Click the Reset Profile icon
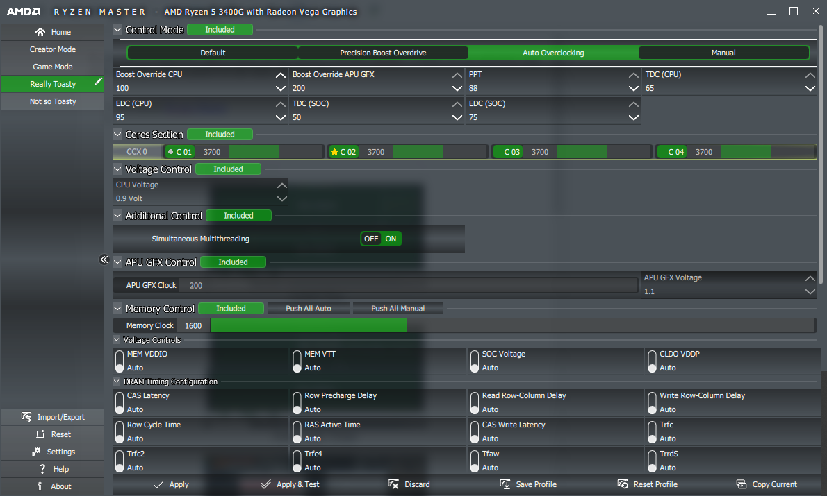The image size is (827, 496). [623, 484]
